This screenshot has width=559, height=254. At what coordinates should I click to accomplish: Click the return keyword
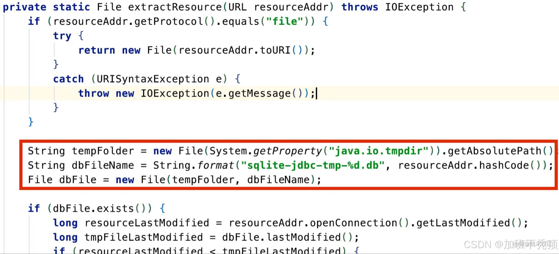[x=97, y=50]
